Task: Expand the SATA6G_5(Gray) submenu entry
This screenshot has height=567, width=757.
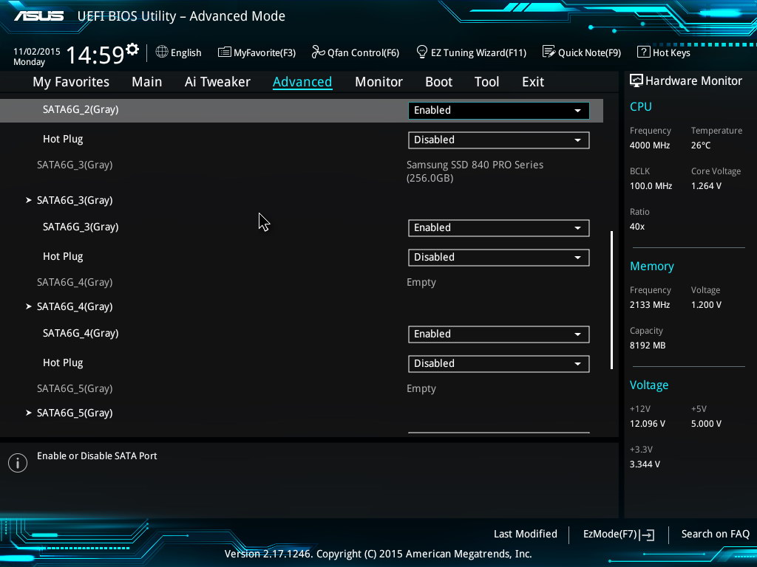Action: (x=74, y=413)
